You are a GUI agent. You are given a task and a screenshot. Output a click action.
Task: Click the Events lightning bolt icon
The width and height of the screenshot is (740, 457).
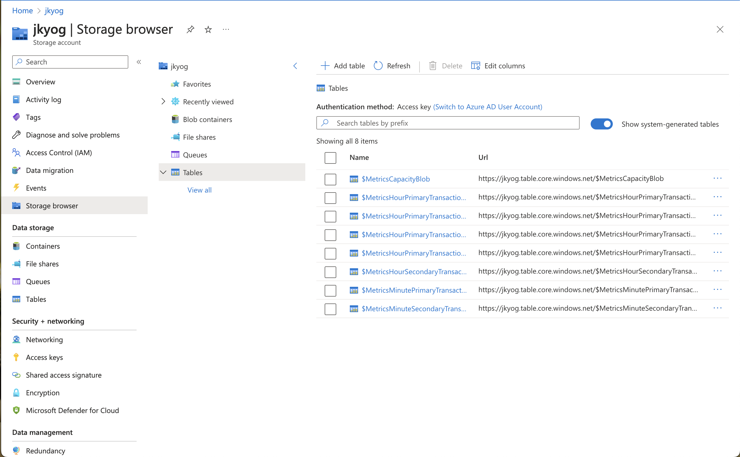[16, 188]
